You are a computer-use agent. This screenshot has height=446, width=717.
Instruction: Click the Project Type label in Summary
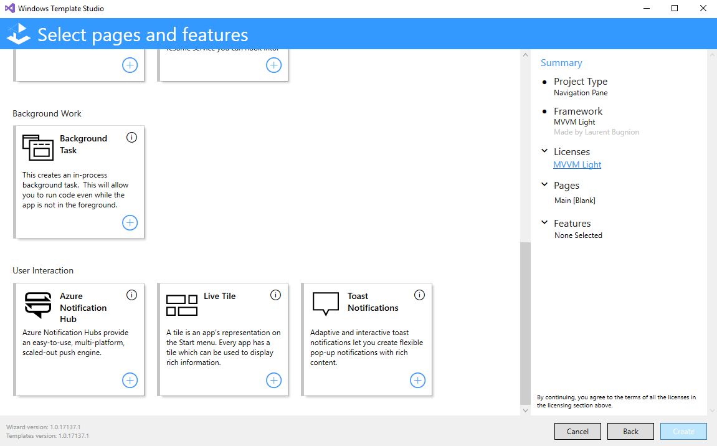tap(581, 82)
